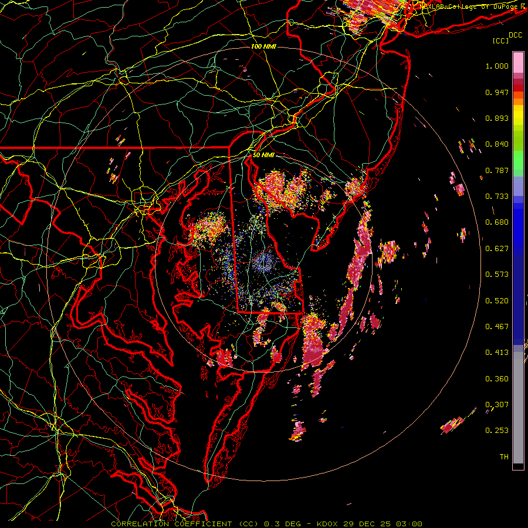Screen dimensions: 528x528
Task: Click the 0.680 value on the scale
Action: click(x=497, y=222)
